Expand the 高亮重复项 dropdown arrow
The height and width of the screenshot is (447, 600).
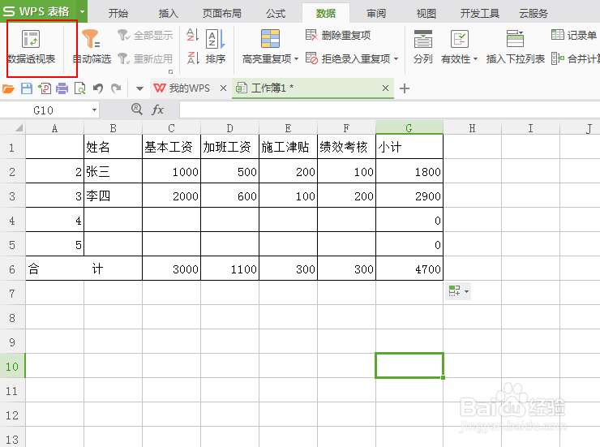point(296,59)
